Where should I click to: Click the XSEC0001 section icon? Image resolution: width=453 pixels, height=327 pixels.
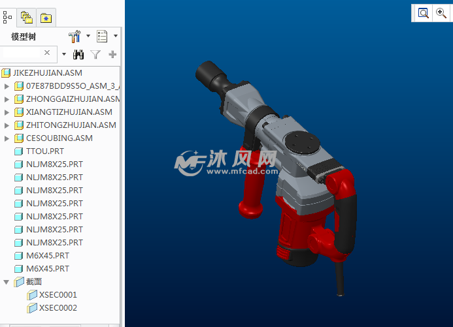click(x=32, y=295)
